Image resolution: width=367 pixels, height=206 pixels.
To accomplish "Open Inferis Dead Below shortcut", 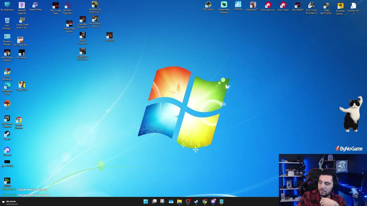I will click(69, 27).
